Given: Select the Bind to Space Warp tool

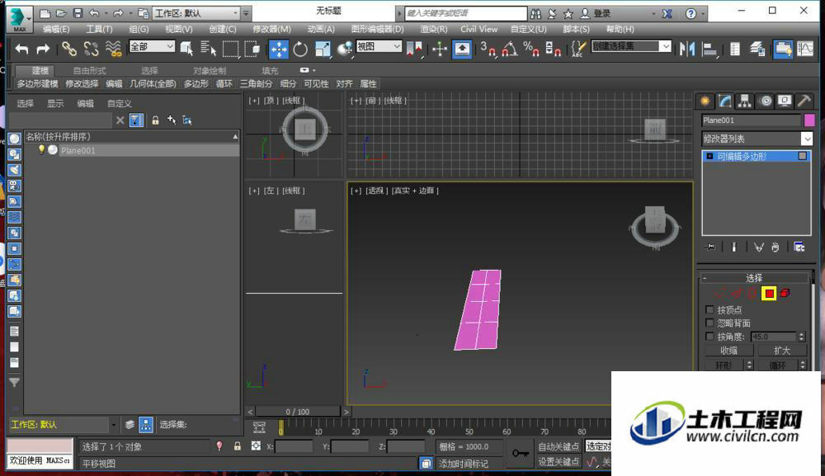Looking at the screenshot, I should click(x=113, y=49).
